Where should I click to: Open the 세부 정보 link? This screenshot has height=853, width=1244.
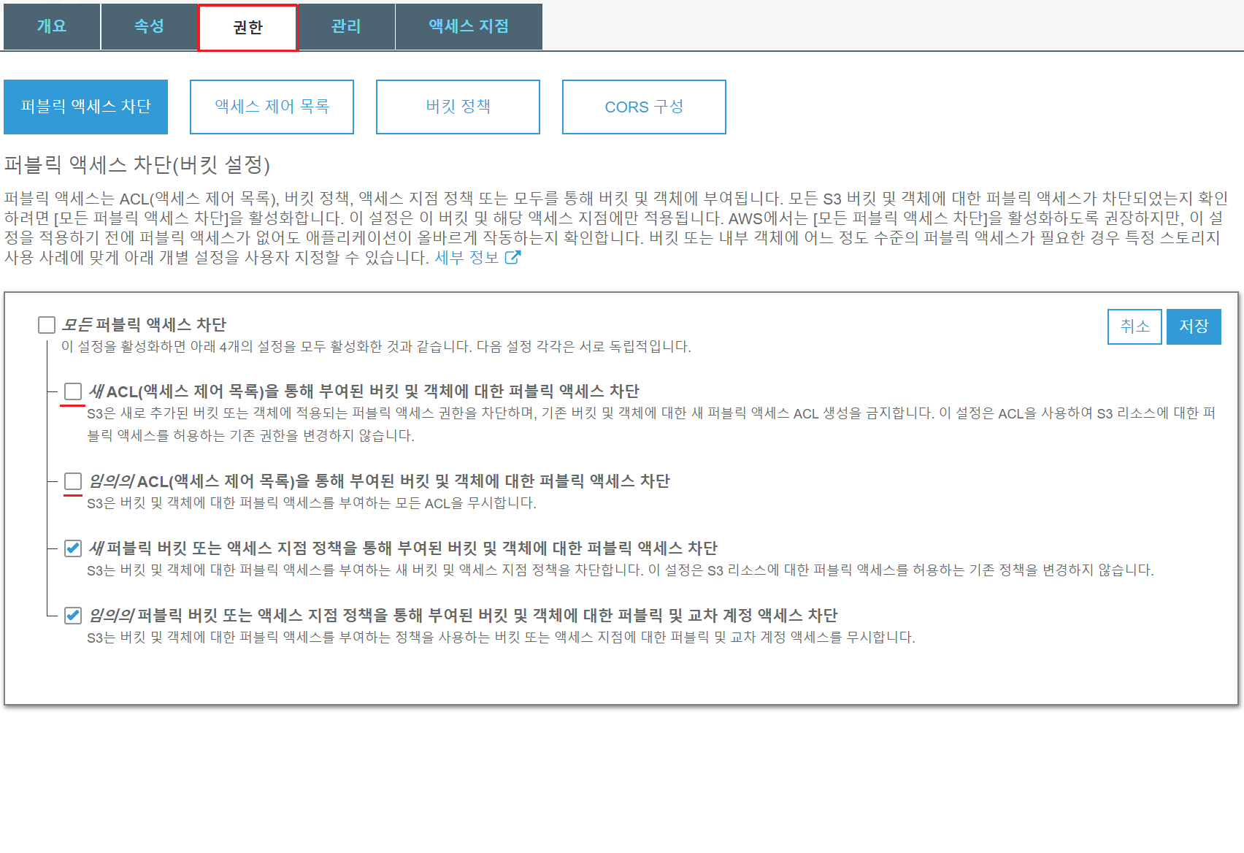[466, 257]
